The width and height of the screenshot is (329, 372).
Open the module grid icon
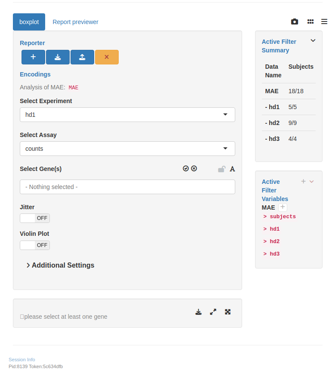[310, 22]
